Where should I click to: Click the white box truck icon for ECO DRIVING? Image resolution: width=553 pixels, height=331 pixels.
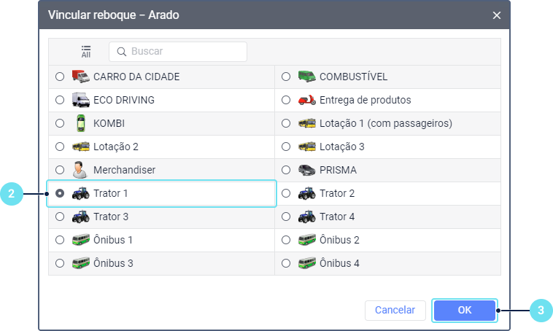[x=81, y=100]
